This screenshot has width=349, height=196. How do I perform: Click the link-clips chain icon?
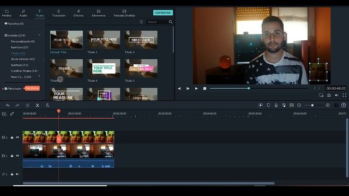point(12,114)
